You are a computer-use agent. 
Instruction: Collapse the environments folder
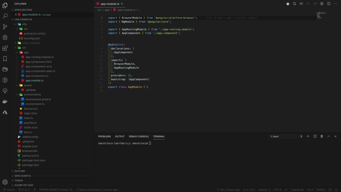[x=17, y=94]
